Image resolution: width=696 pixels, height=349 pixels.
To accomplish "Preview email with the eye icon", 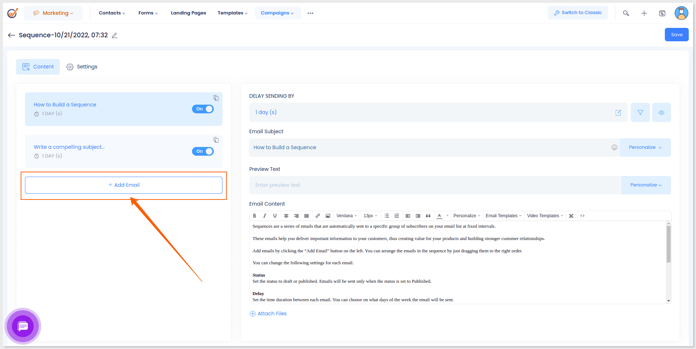I will pos(661,113).
